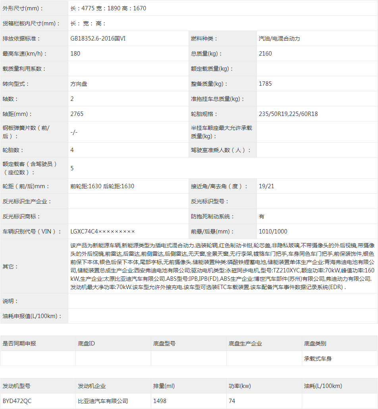
Task: Click the approach/departure angle value 19/21
Action: click(x=266, y=186)
